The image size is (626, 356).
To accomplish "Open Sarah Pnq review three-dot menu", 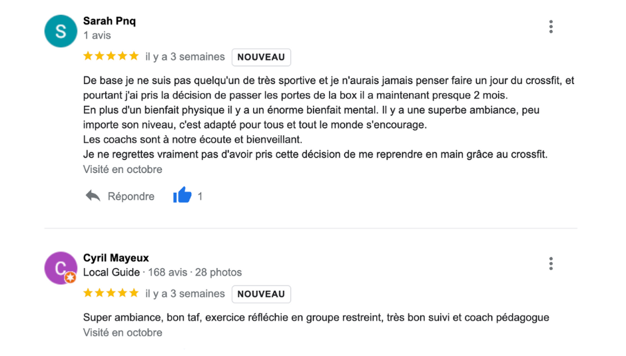I will click(551, 27).
